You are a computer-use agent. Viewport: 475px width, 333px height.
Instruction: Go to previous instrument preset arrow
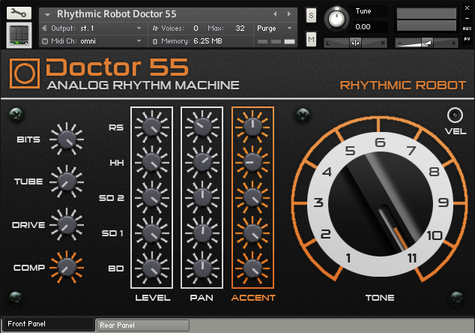coord(275,14)
